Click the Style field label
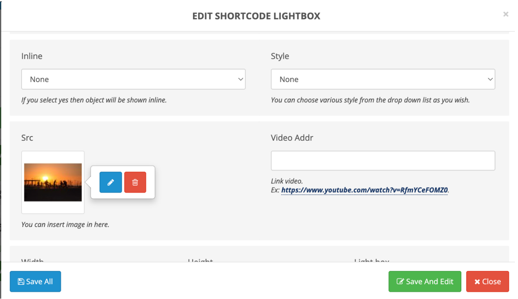Viewport: 518px width, 299px height. coord(280,56)
